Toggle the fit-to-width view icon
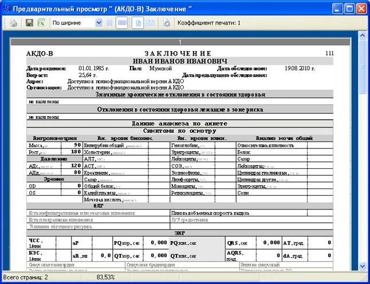370x284 pixels. point(122,23)
